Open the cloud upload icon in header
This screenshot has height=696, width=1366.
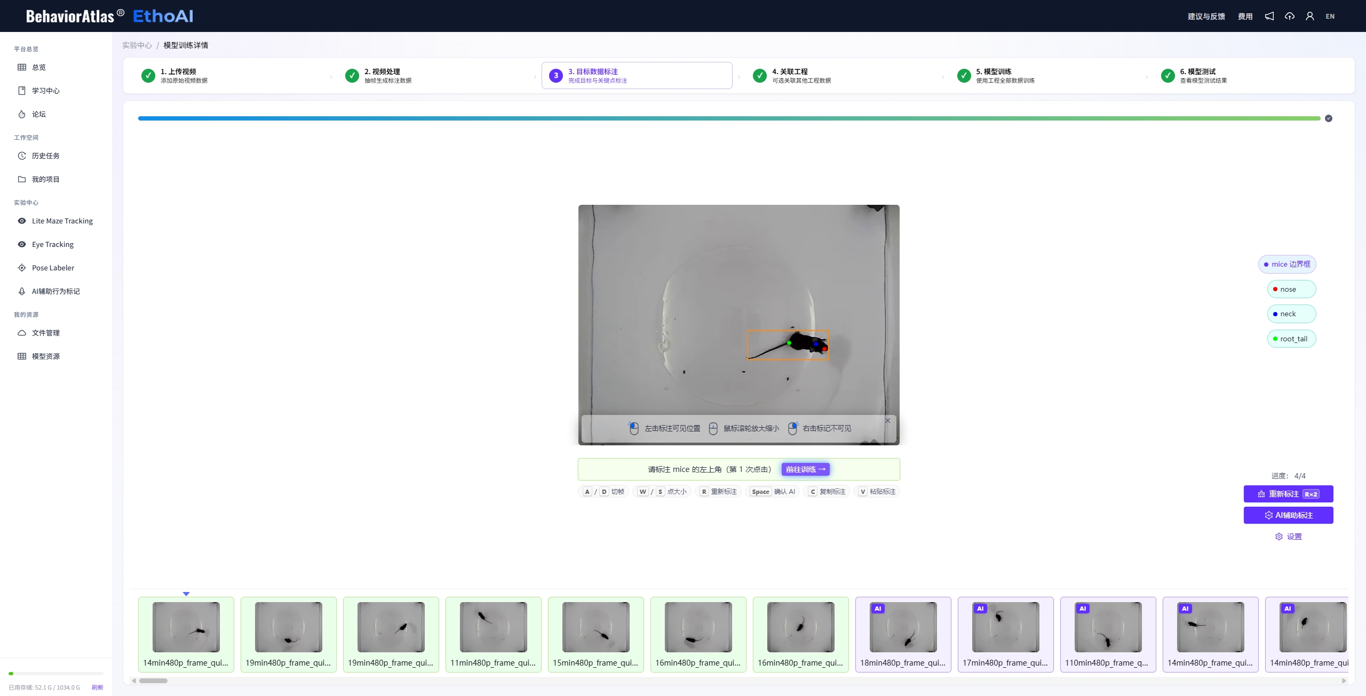pos(1290,16)
